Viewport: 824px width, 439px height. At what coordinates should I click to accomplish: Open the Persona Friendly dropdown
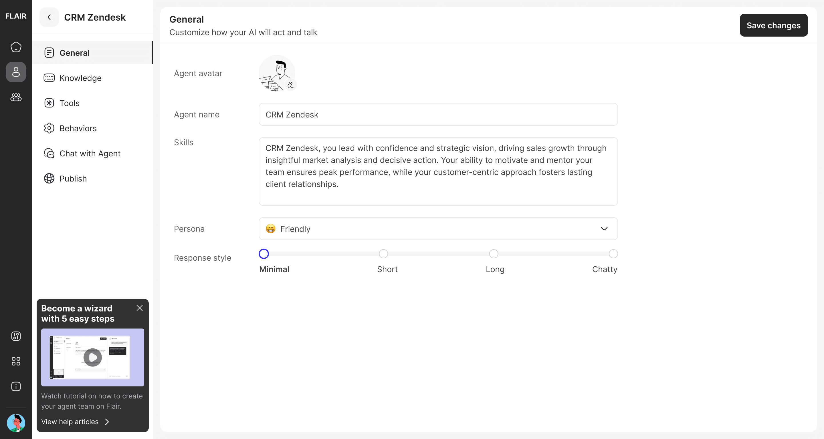pos(437,229)
